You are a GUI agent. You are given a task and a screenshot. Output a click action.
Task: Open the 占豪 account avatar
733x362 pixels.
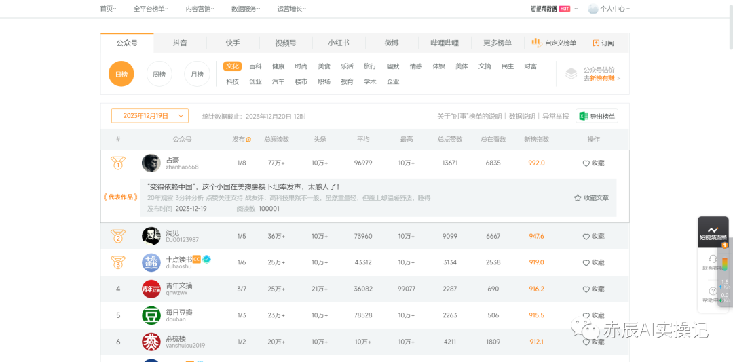pyautogui.click(x=151, y=163)
